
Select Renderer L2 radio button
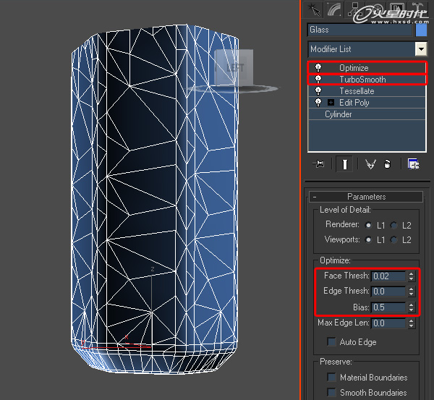click(394, 226)
